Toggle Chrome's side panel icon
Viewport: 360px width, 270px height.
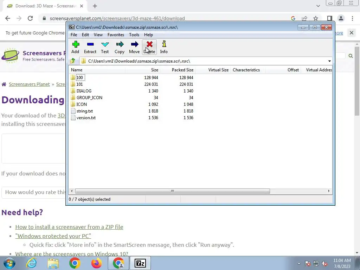point(330,18)
